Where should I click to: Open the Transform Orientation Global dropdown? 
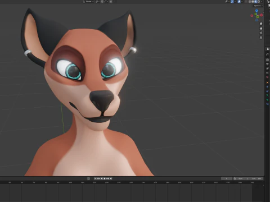(x=88, y=2)
